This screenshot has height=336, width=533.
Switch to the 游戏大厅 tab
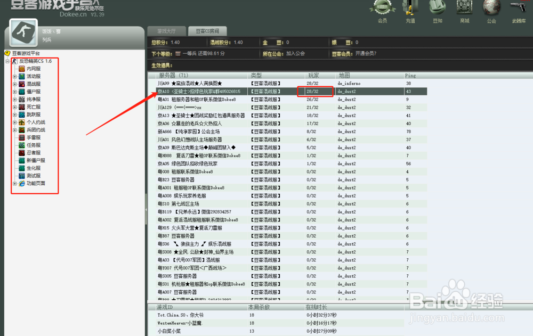point(166,31)
